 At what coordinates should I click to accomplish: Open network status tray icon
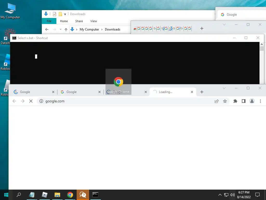point(226,195)
